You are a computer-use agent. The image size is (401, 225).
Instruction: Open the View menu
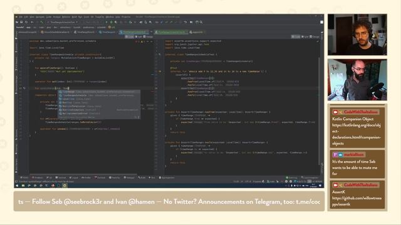(x=32, y=17)
